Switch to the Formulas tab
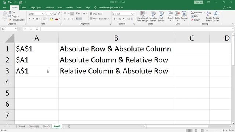Viewport: 235px width, 132px height. 50,7
